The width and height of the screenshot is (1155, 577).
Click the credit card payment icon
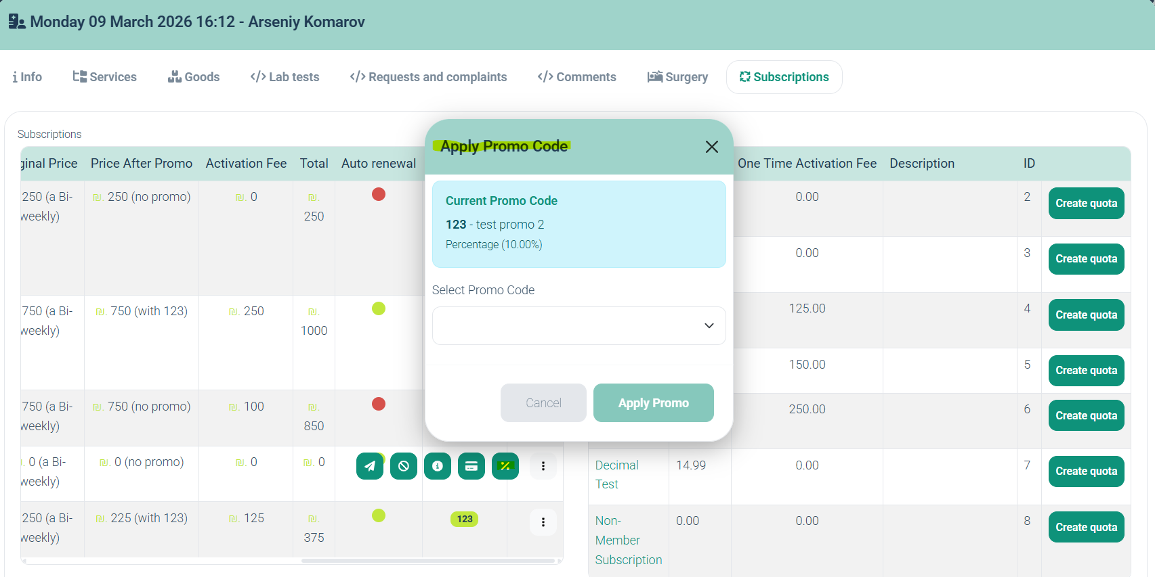tap(471, 466)
